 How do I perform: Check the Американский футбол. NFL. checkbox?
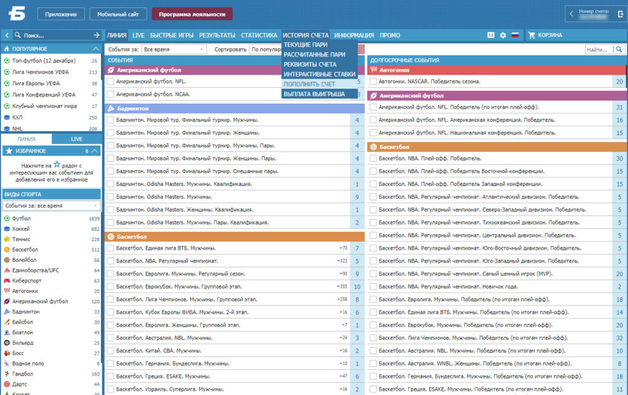pos(110,82)
